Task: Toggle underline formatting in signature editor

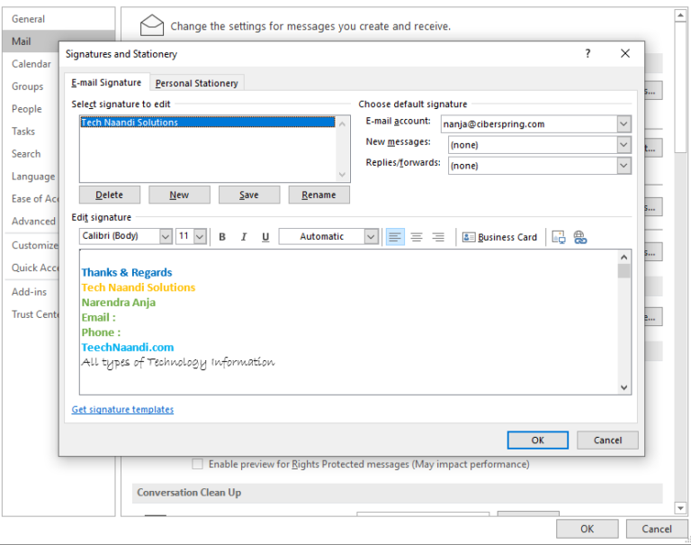Action: click(x=265, y=237)
